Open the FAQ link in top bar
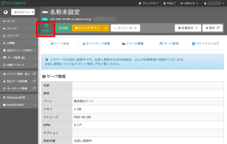The width and height of the screenshot is (227, 144). 169,3
